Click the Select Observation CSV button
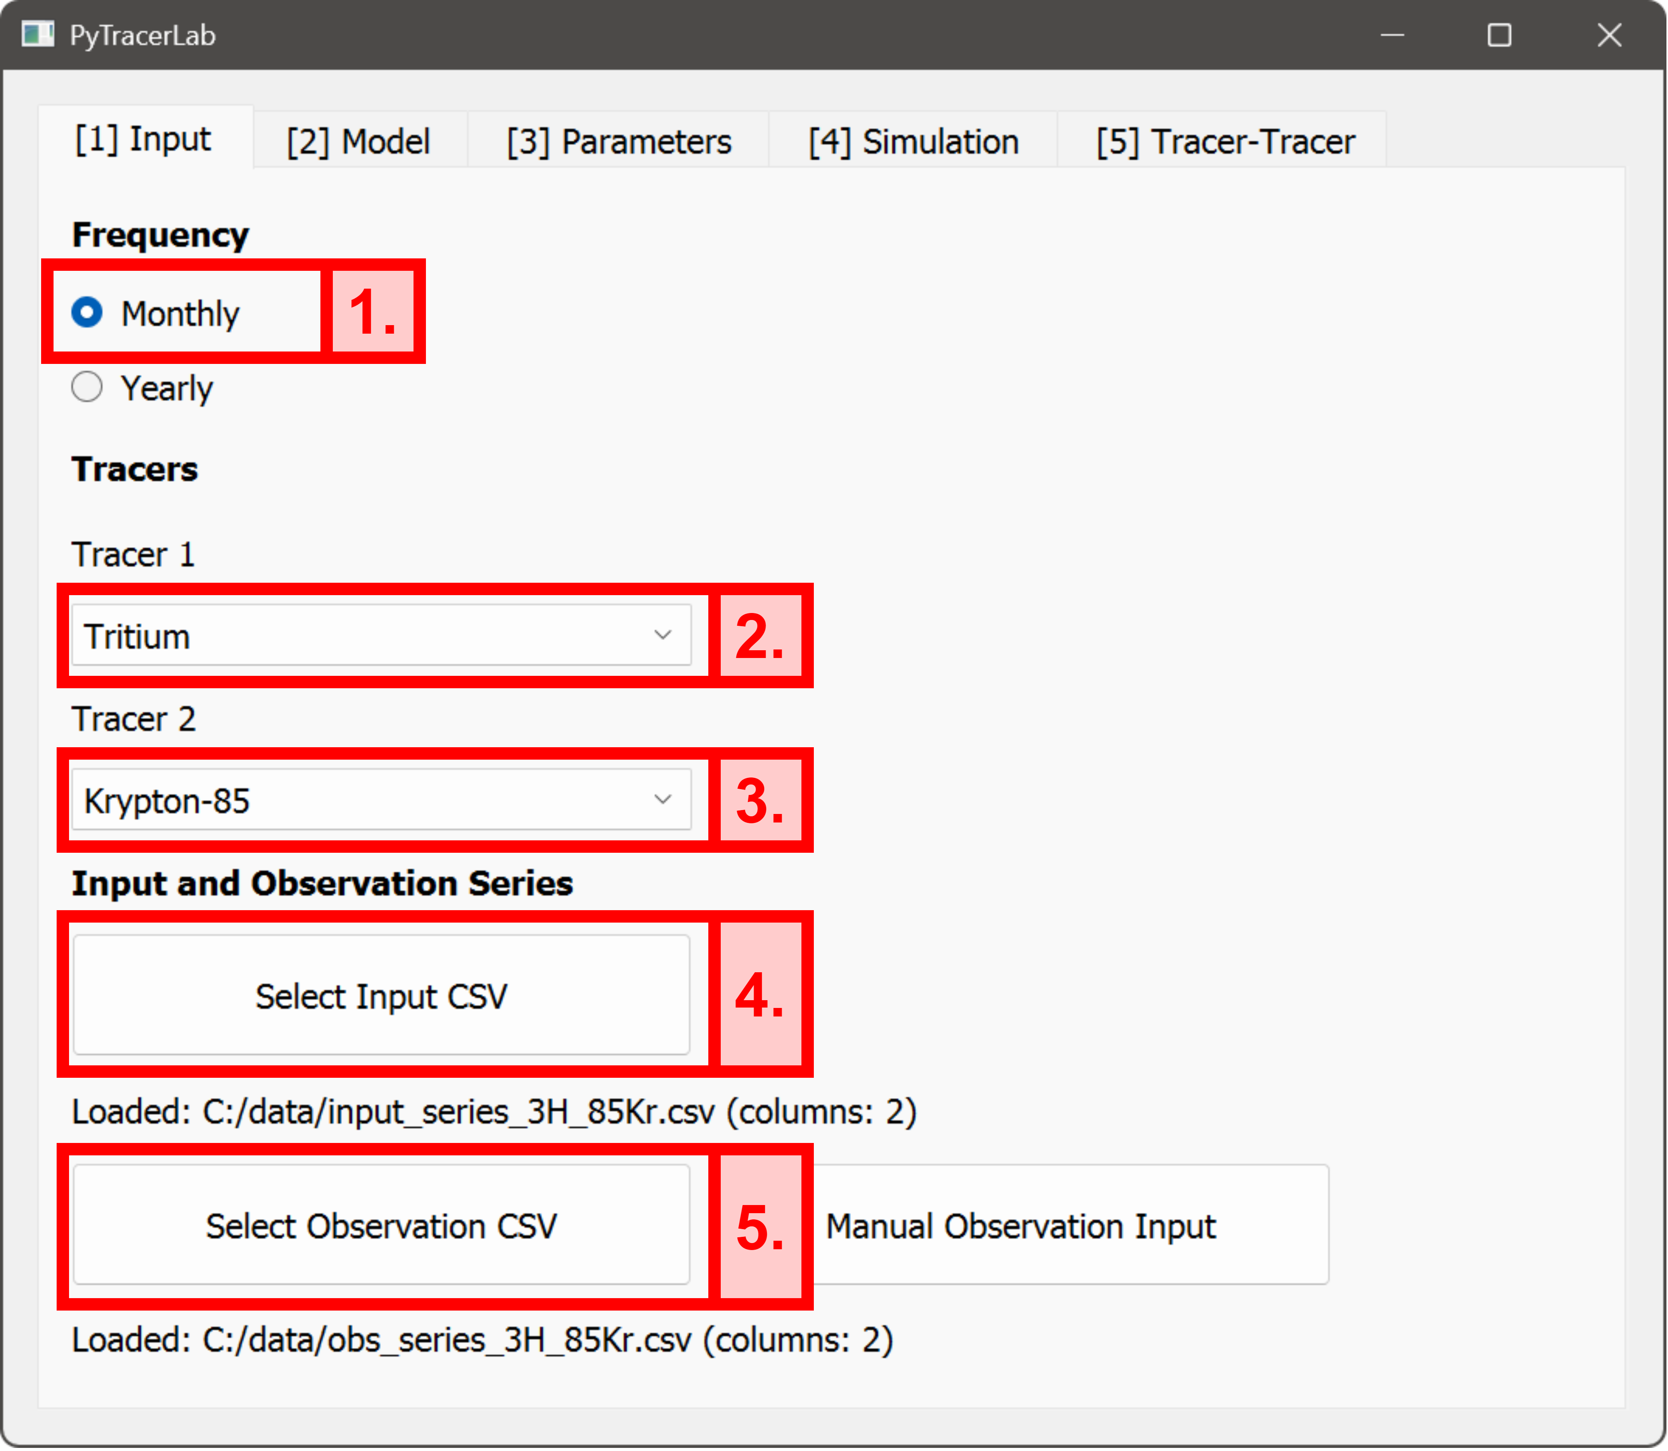This screenshot has width=1668, height=1451. pos(381,1225)
